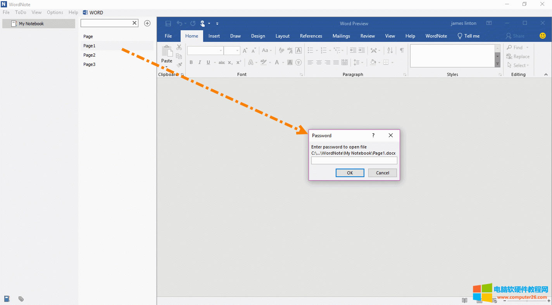
Task: Switch to the Insert ribbon tab
Action: click(214, 36)
